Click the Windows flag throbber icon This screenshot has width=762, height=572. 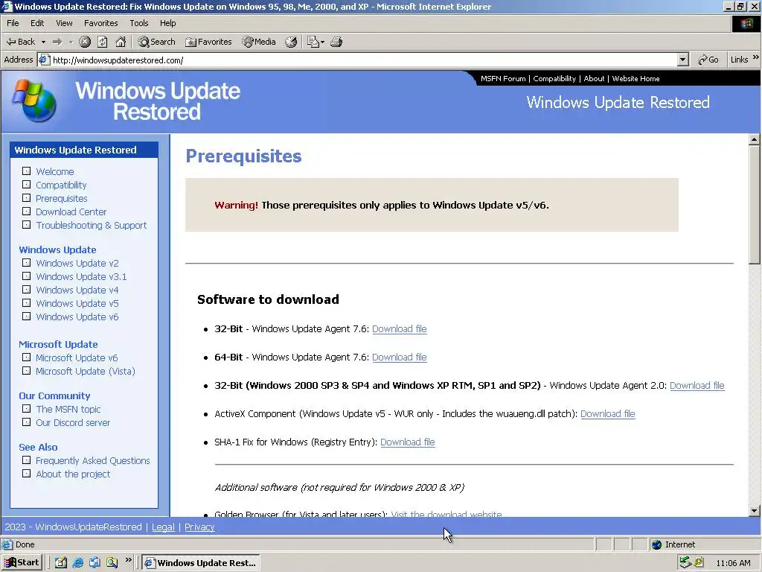(x=746, y=23)
